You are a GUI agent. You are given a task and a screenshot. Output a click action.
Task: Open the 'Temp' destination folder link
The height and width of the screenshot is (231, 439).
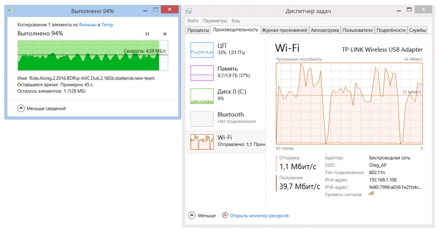point(107,25)
